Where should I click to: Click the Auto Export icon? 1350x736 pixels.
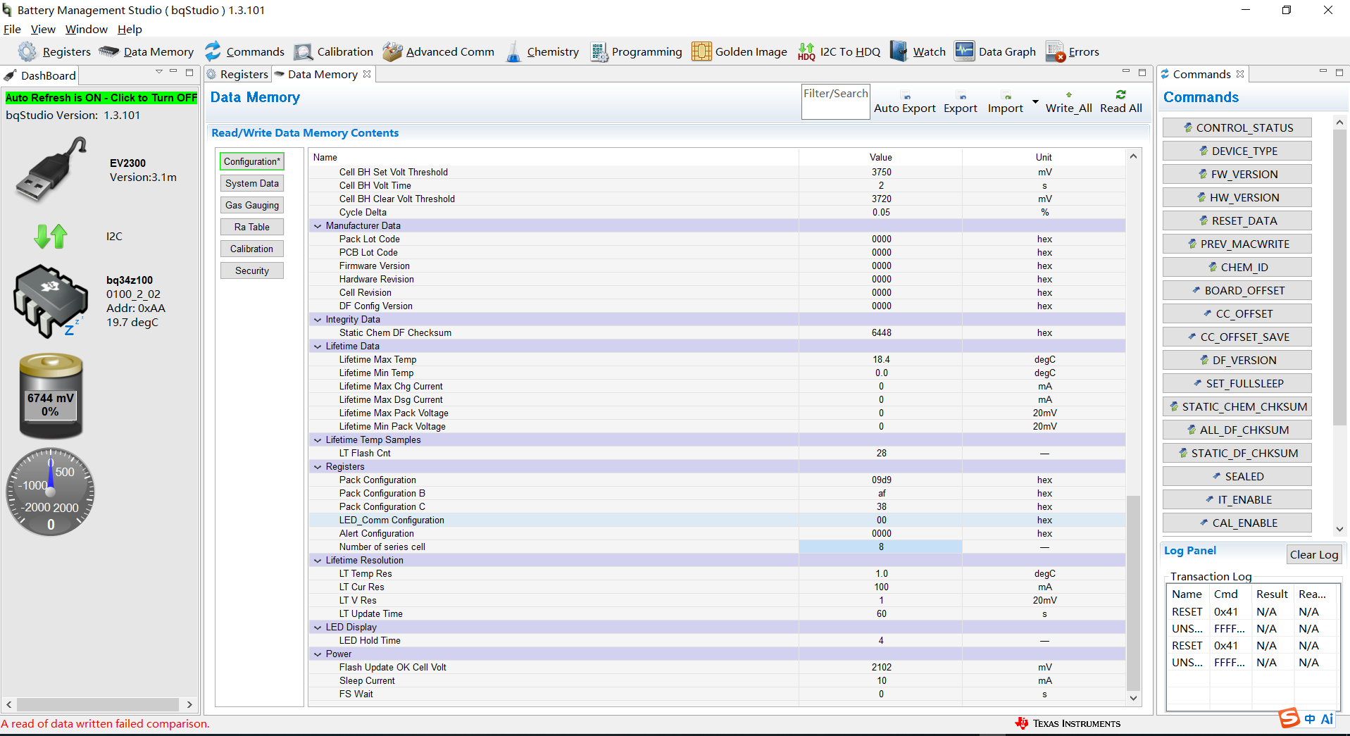tap(907, 96)
